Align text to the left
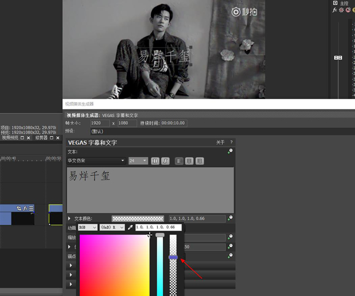355x296 pixels. (179, 161)
